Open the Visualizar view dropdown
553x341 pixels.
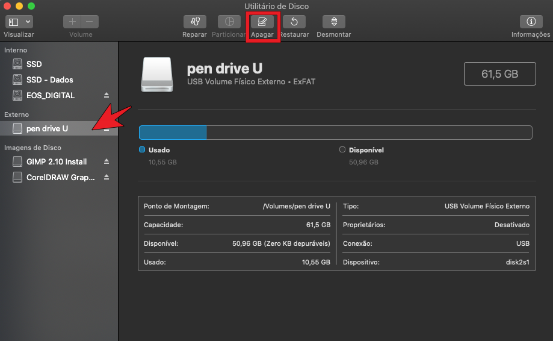(19, 22)
